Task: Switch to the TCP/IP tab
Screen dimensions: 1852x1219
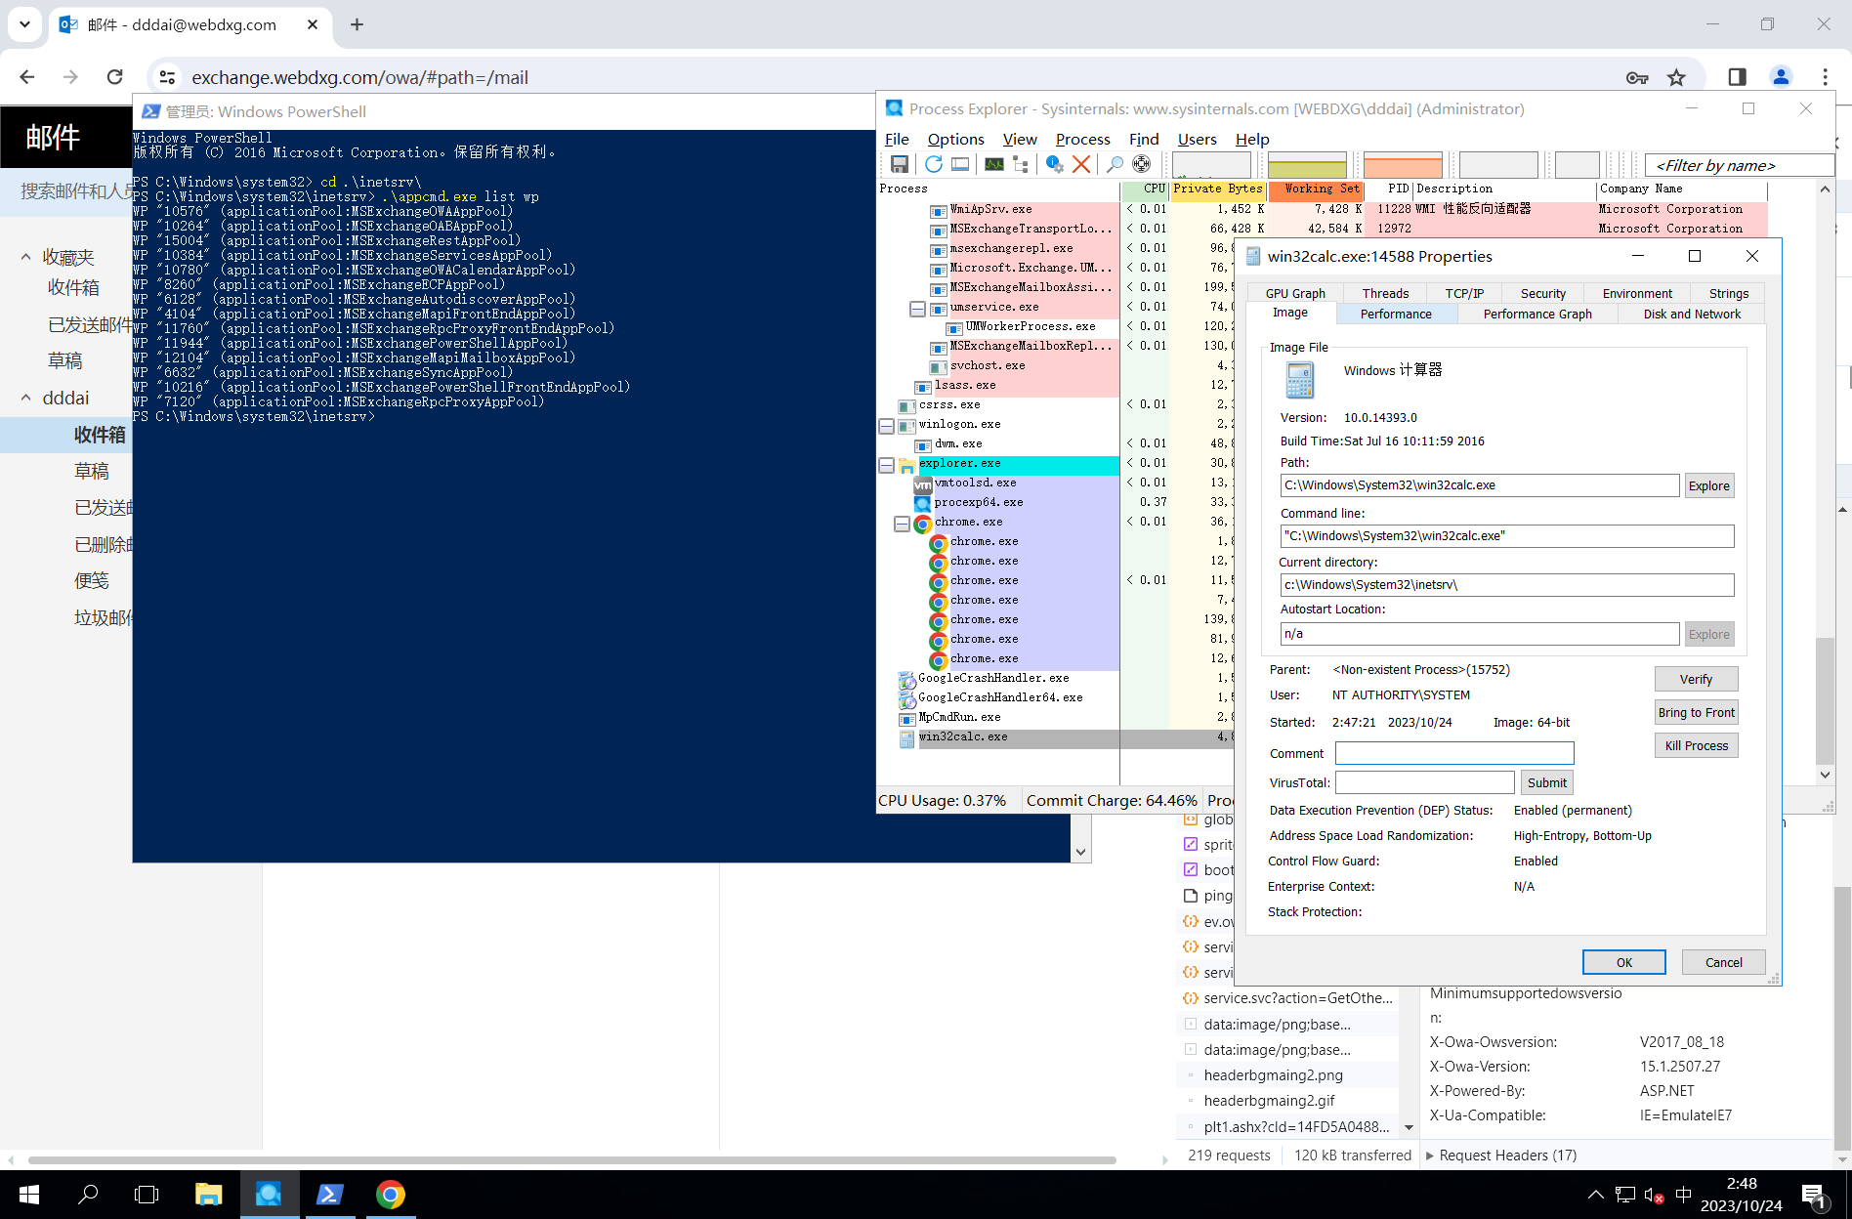Action: tap(1464, 293)
